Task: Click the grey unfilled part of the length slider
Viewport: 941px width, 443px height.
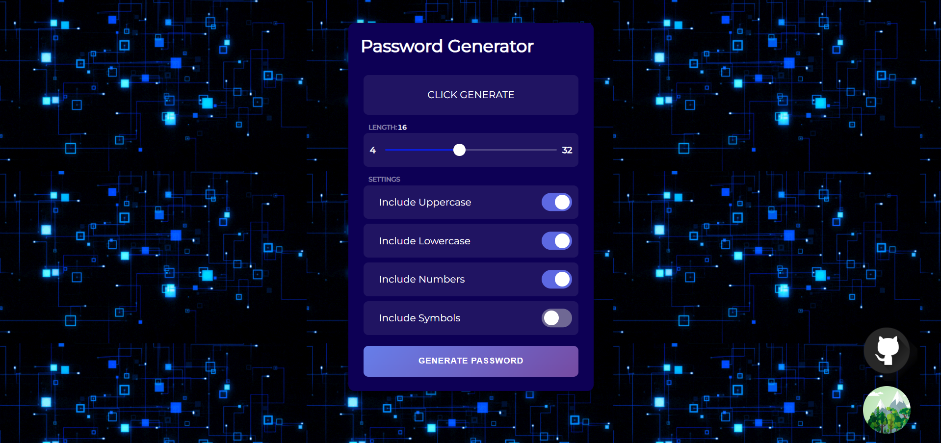Action: pyautogui.click(x=510, y=150)
